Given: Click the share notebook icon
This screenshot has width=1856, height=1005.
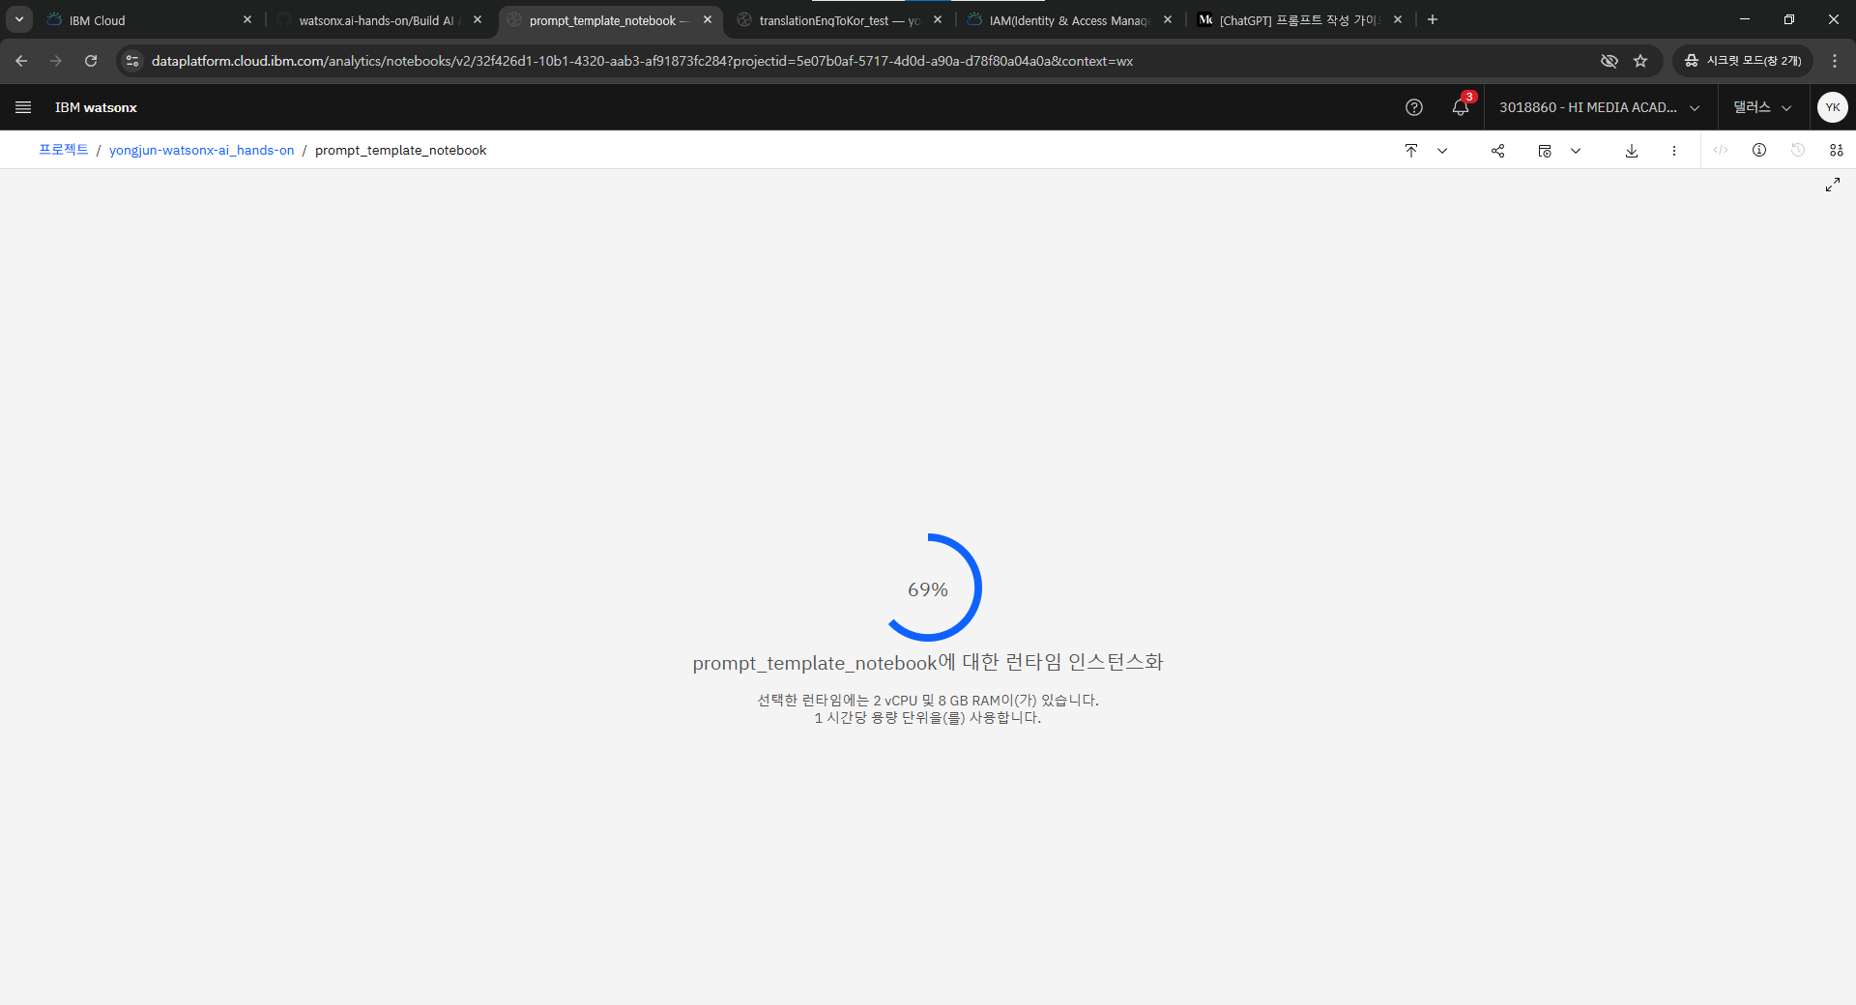Looking at the screenshot, I should pyautogui.click(x=1497, y=150).
